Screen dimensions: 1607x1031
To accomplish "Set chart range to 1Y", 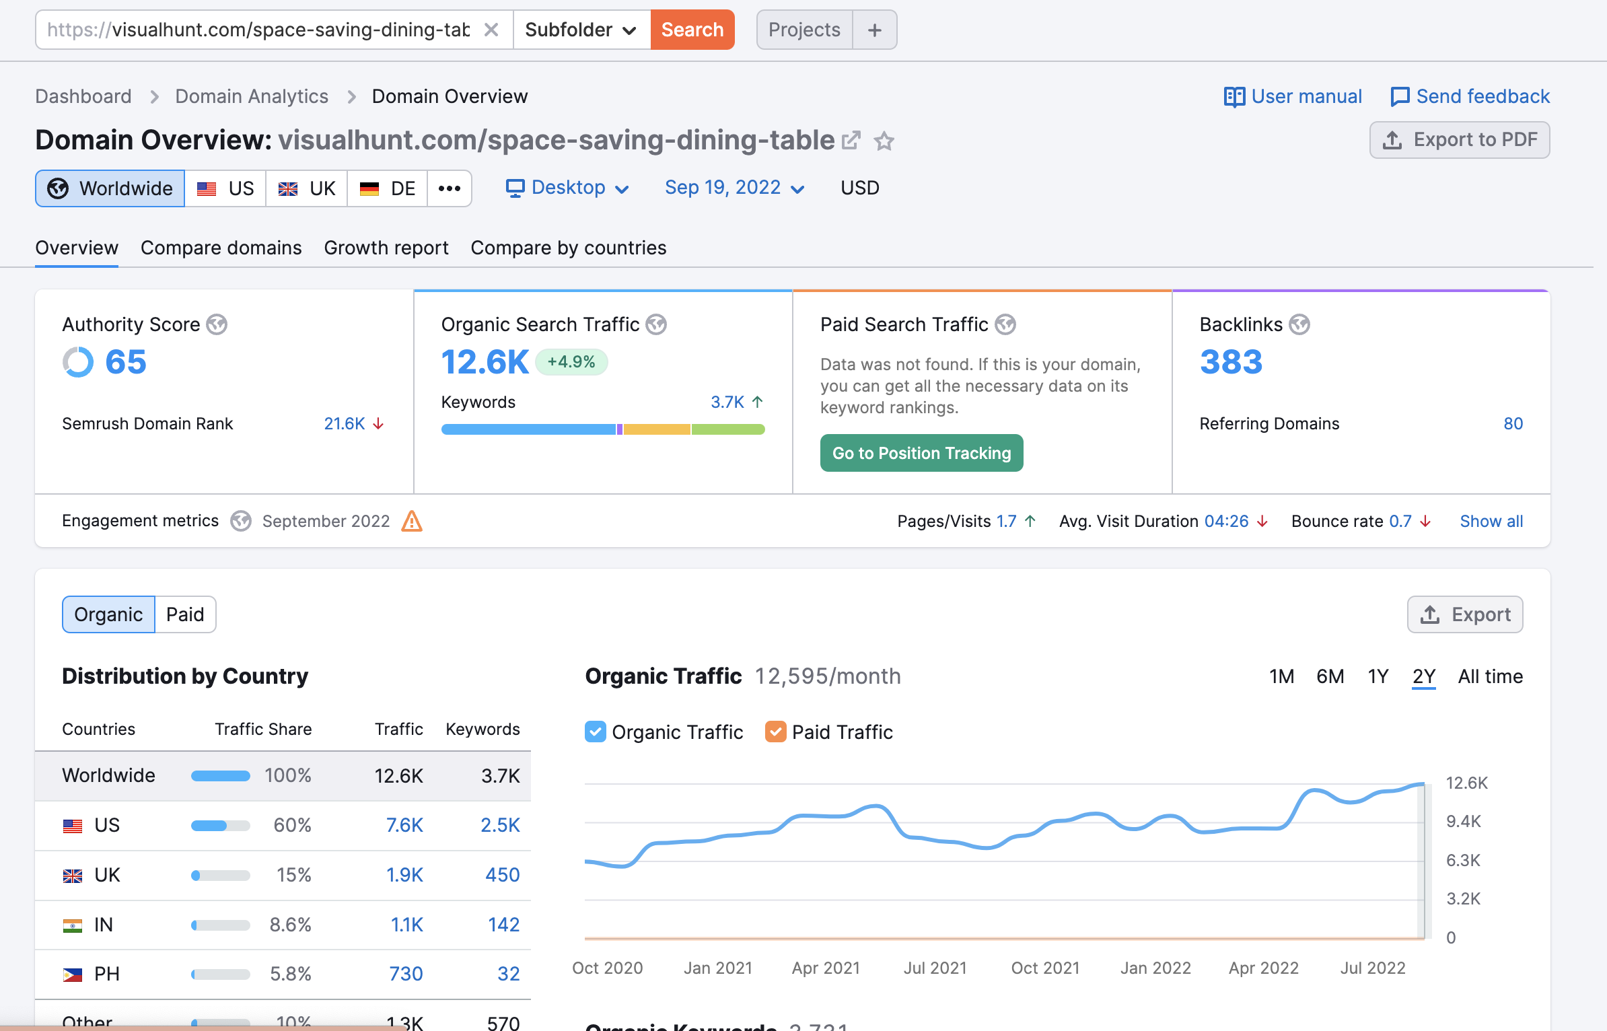I will (x=1378, y=676).
